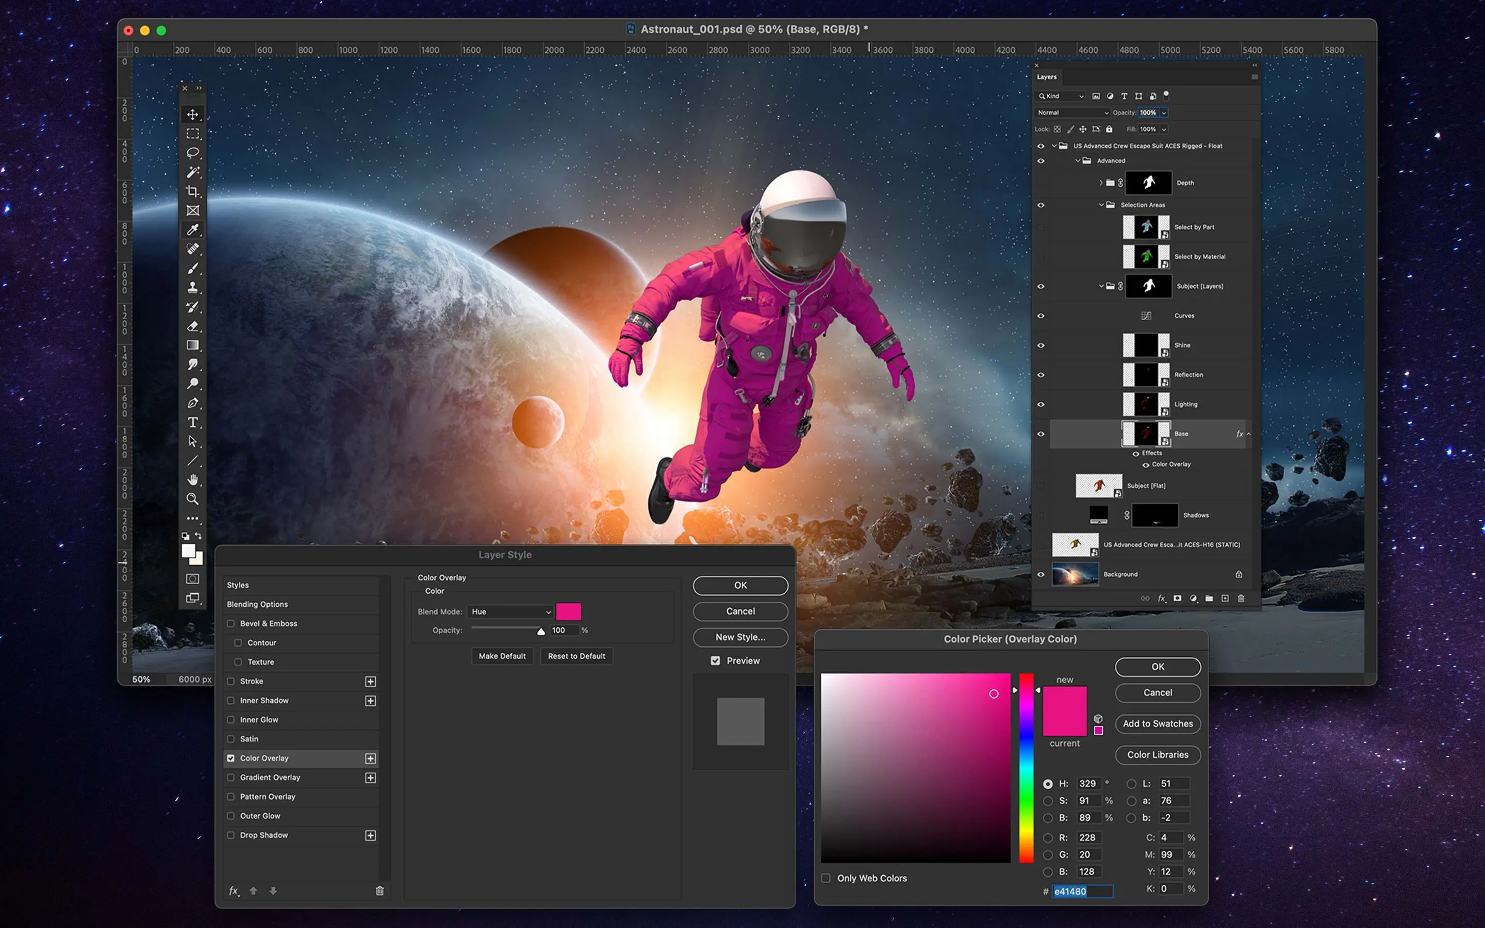Hide the Curves layer
Image resolution: width=1485 pixels, height=928 pixels.
click(1041, 316)
